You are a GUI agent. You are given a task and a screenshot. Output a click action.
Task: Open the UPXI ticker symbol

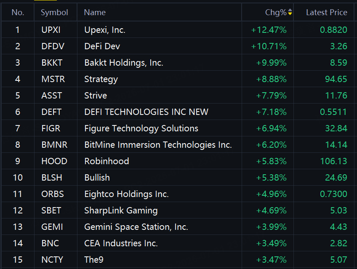click(x=51, y=30)
